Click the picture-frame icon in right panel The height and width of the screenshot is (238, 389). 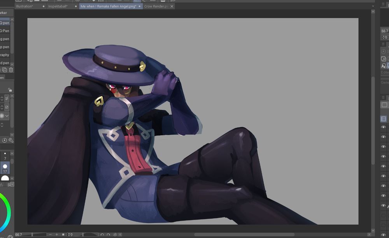tap(384, 59)
